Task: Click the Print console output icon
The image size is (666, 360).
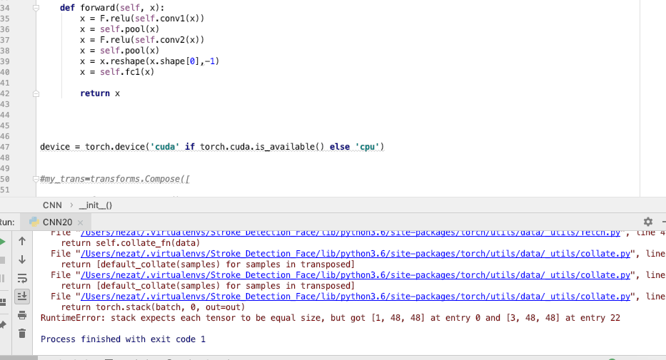Action: coord(22,314)
